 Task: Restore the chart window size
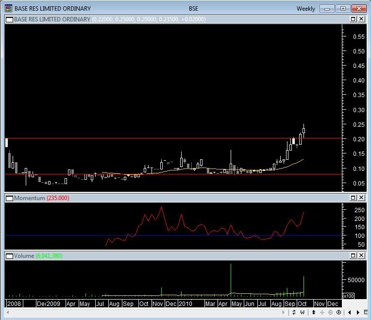click(343, 9)
